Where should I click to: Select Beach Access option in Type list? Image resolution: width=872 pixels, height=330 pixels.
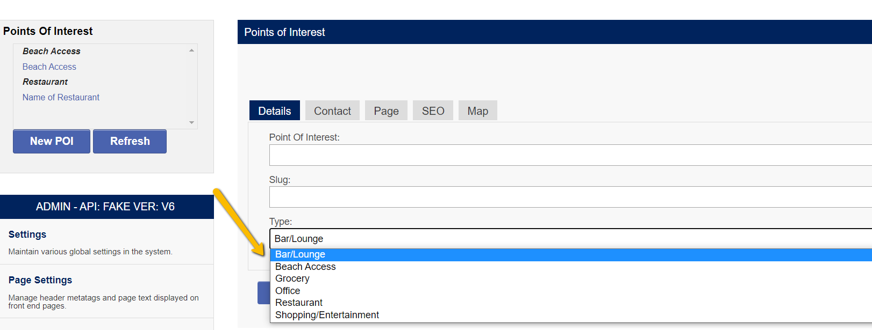(x=571, y=267)
